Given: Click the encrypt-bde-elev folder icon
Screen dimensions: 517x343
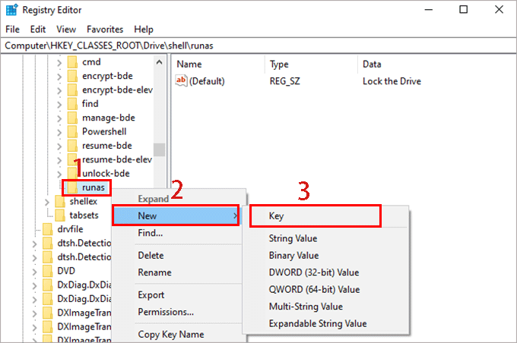Looking at the screenshot, I should 72,90.
